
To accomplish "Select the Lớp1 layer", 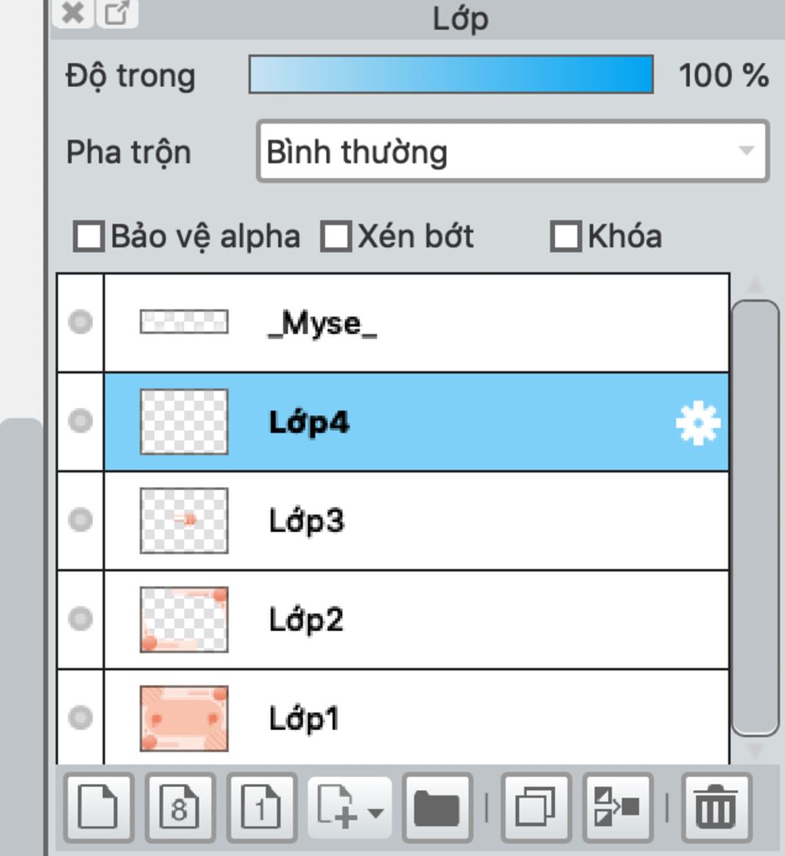I will pyautogui.click(x=417, y=717).
